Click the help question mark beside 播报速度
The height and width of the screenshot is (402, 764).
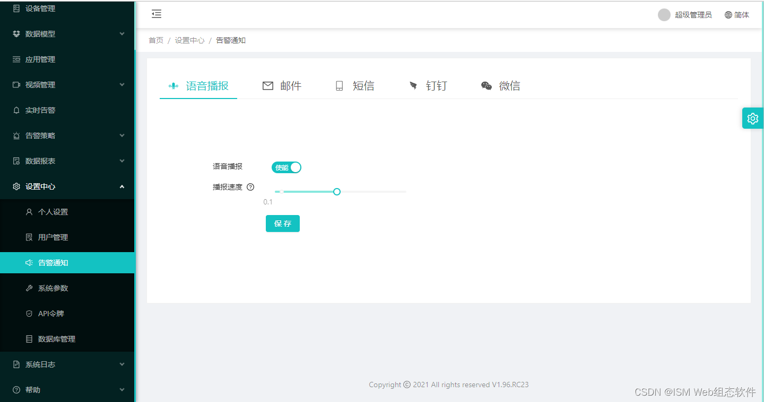coord(250,186)
